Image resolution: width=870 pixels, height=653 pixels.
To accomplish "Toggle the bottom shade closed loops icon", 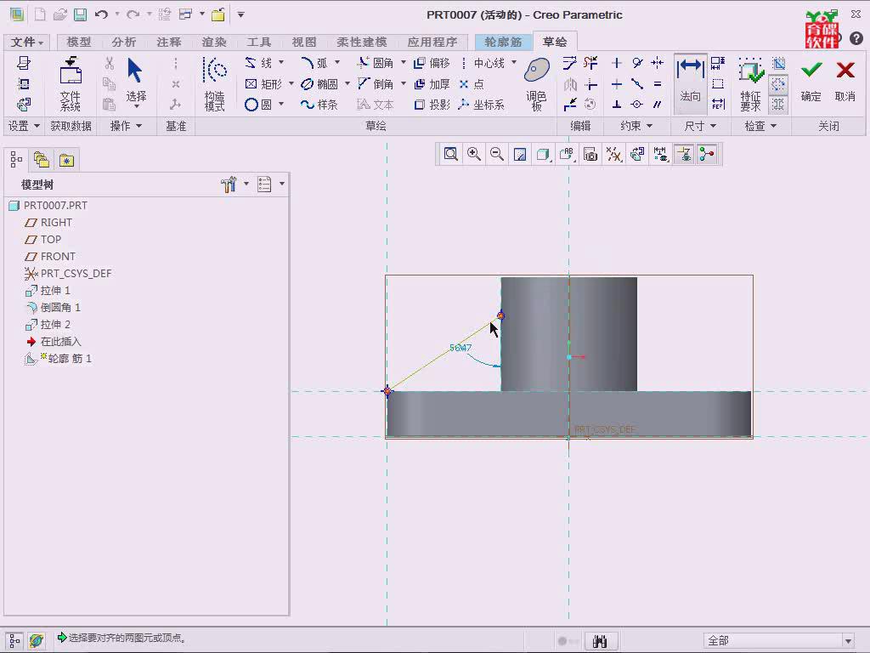I will (778, 105).
